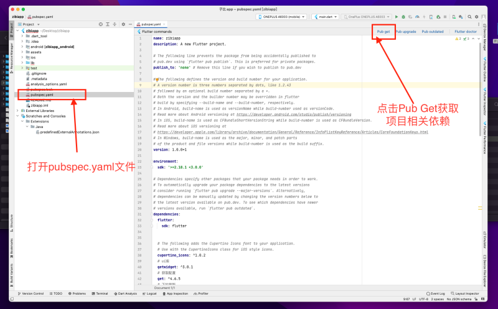Screen dimensions: 498x309
Task: Click the editor vertical scrollbar
Action: pyautogui.click(x=480, y=89)
